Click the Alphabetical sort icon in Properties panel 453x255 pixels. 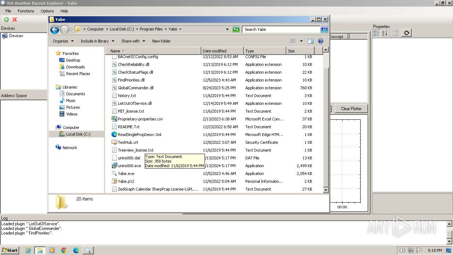(x=384, y=33)
